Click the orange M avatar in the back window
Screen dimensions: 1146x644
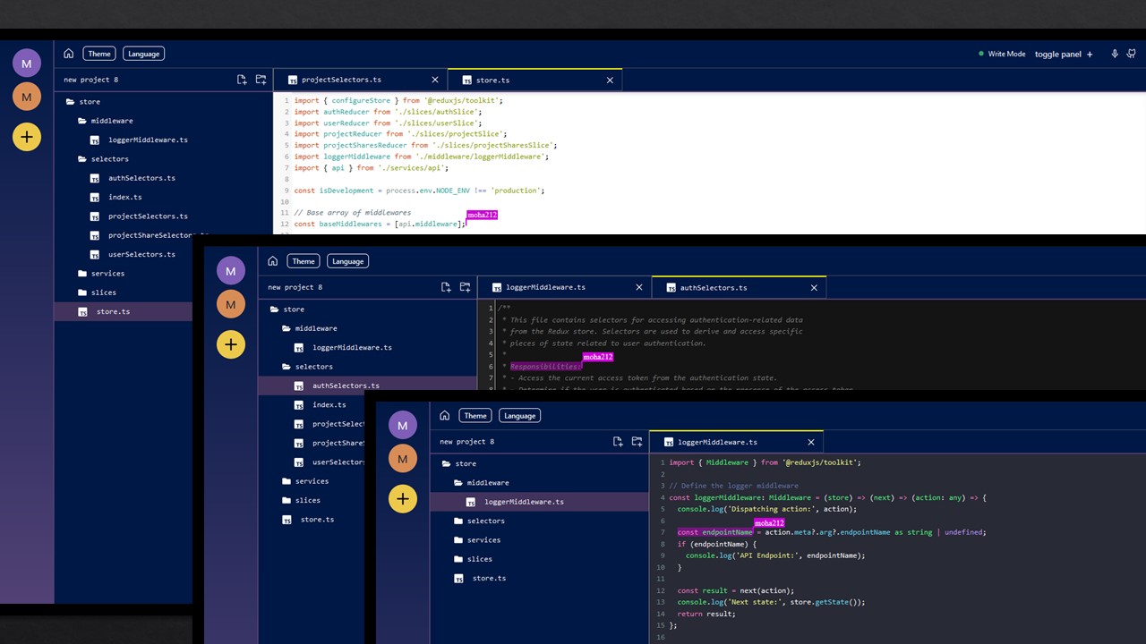click(27, 97)
